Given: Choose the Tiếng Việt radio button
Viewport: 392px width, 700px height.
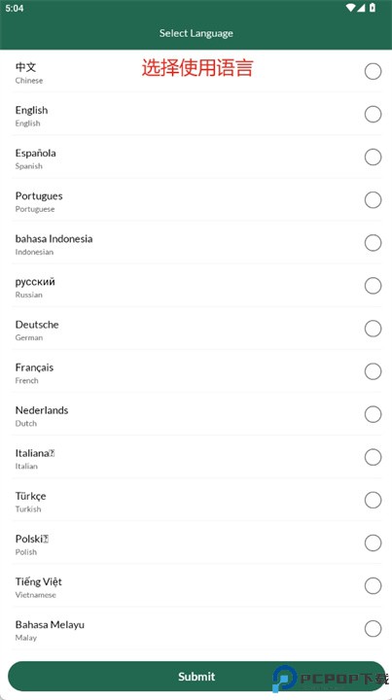Looking at the screenshot, I should click(373, 585).
